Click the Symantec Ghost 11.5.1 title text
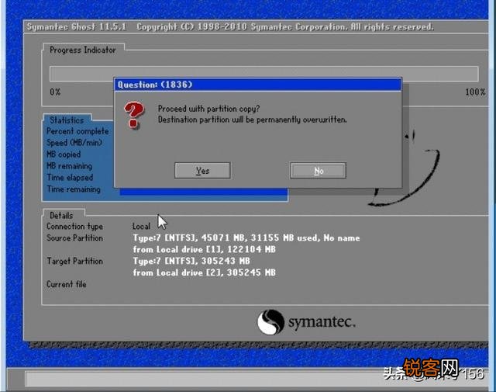Screen dimensions: 496x392 point(77,26)
